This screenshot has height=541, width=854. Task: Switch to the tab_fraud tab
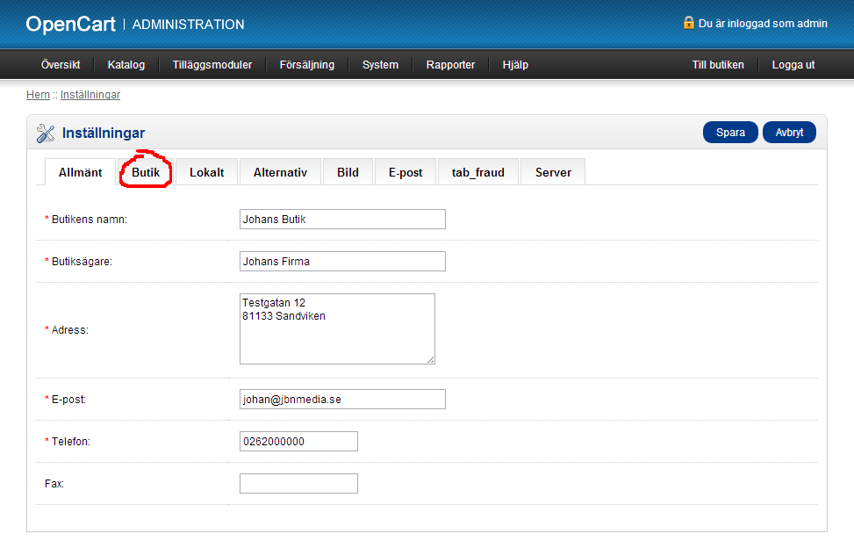(477, 172)
